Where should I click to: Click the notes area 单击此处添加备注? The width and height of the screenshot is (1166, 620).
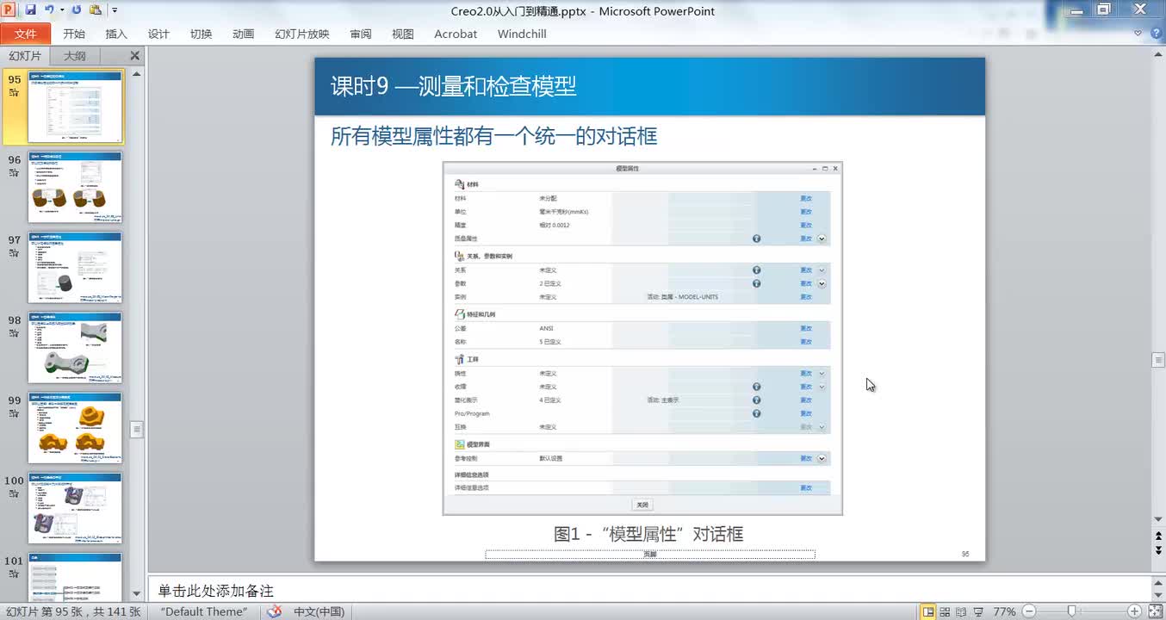point(215,591)
